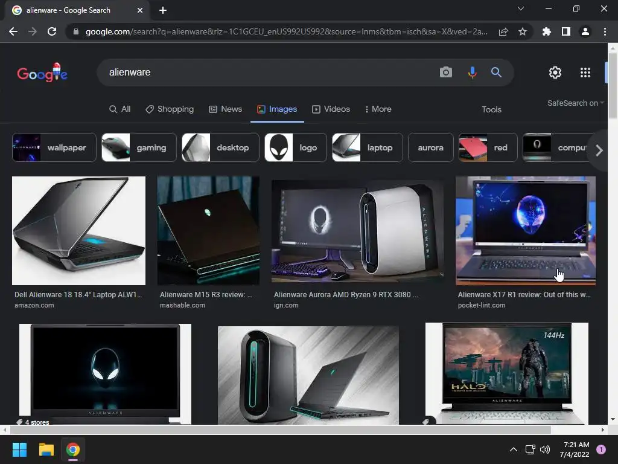Bookmark this page with the star
The height and width of the screenshot is (464, 618).
[x=523, y=31]
